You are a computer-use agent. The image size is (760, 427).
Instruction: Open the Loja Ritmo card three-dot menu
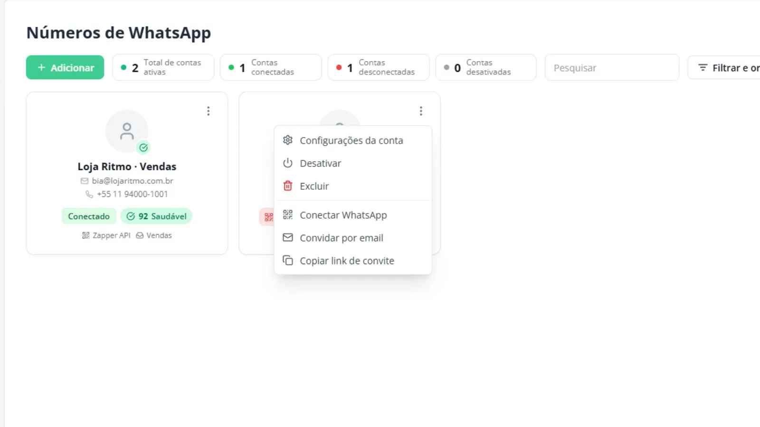click(x=208, y=111)
